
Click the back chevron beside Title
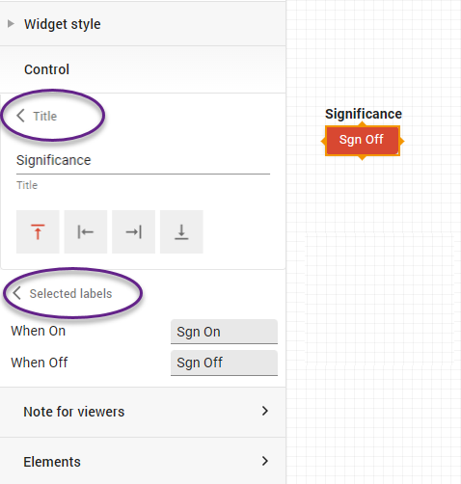[20, 116]
